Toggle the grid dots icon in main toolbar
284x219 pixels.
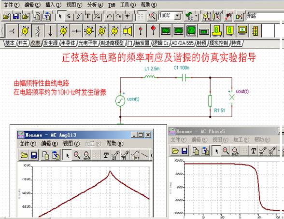[141, 16]
